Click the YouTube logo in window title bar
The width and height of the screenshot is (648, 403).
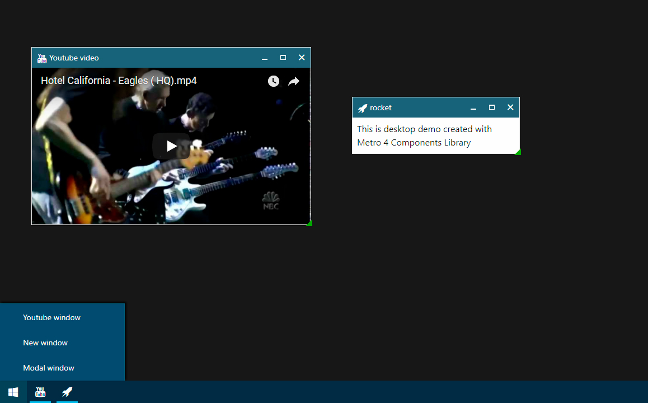pyautogui.click(x=42, y=58)
